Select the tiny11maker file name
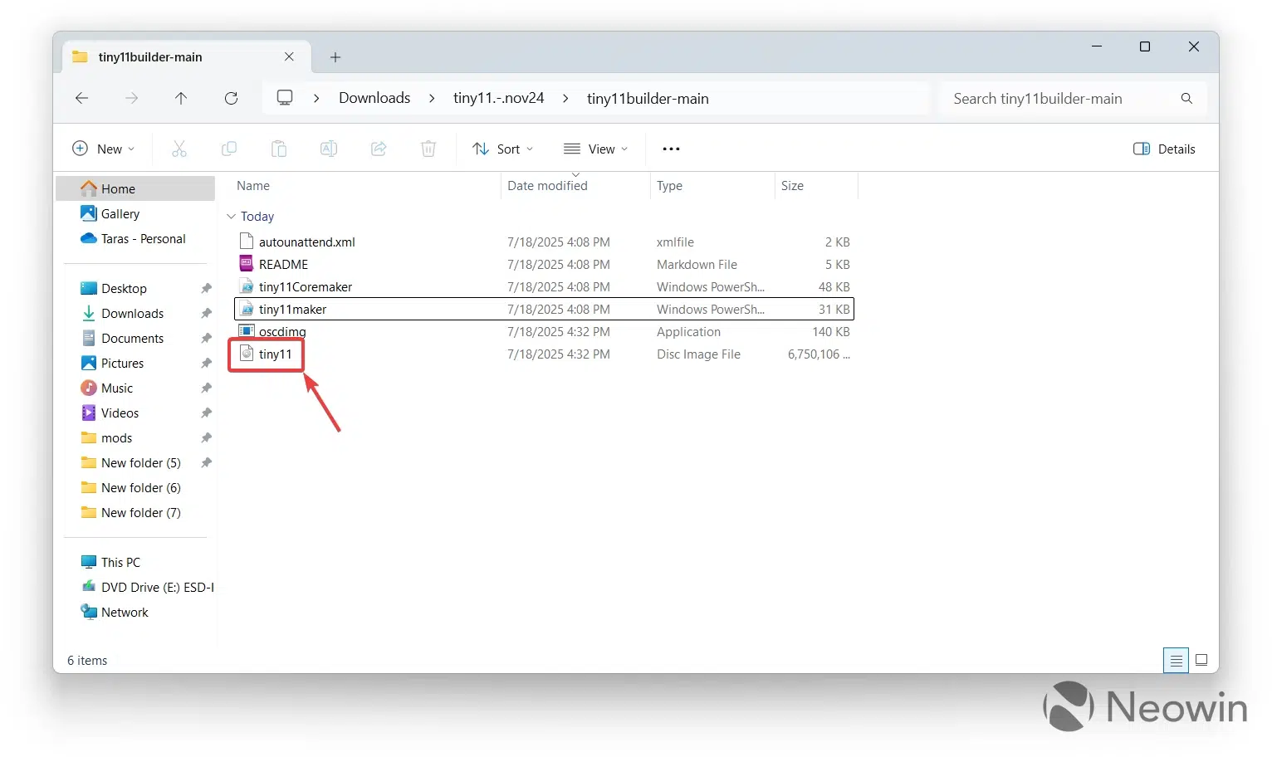This screenshot has width=1272, height=757. (x=292, y=309)
